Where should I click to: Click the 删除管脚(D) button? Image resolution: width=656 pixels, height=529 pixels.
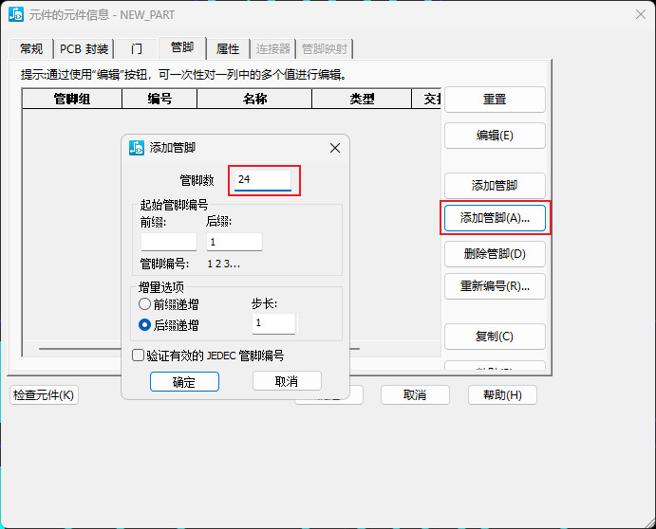point(495,254)
